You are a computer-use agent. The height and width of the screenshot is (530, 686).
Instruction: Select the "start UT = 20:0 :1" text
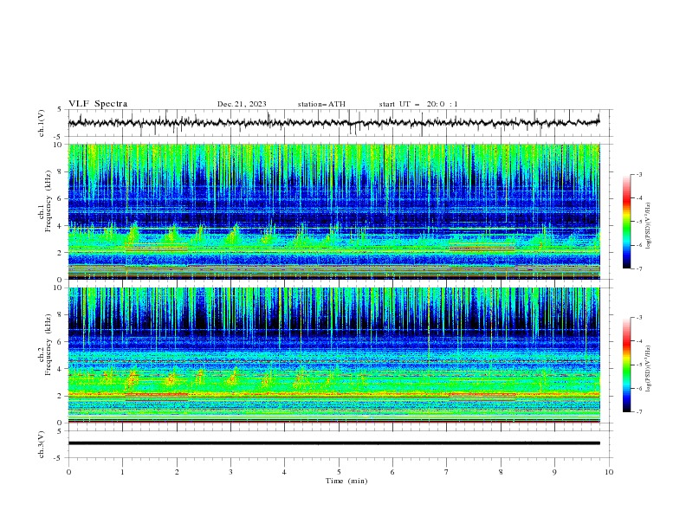point(418,104)
